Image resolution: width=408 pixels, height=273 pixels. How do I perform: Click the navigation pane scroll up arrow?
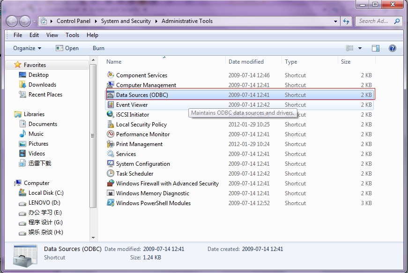click(93, 60)
